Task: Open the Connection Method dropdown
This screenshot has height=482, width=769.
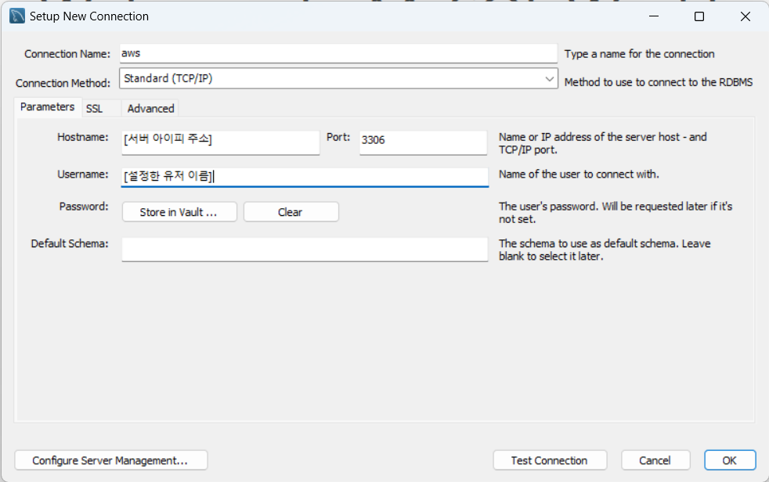Action: tap(337, 81)
